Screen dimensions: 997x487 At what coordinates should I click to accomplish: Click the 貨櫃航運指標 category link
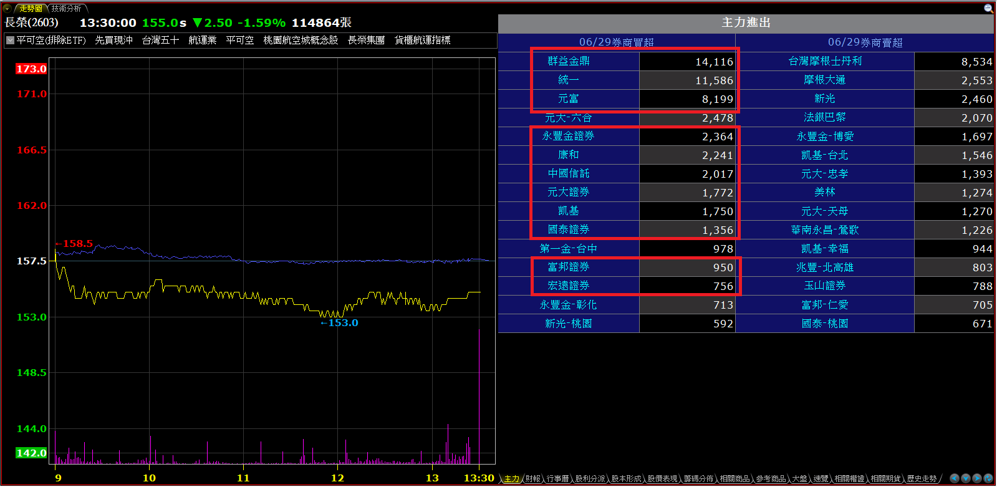point(422,41)
